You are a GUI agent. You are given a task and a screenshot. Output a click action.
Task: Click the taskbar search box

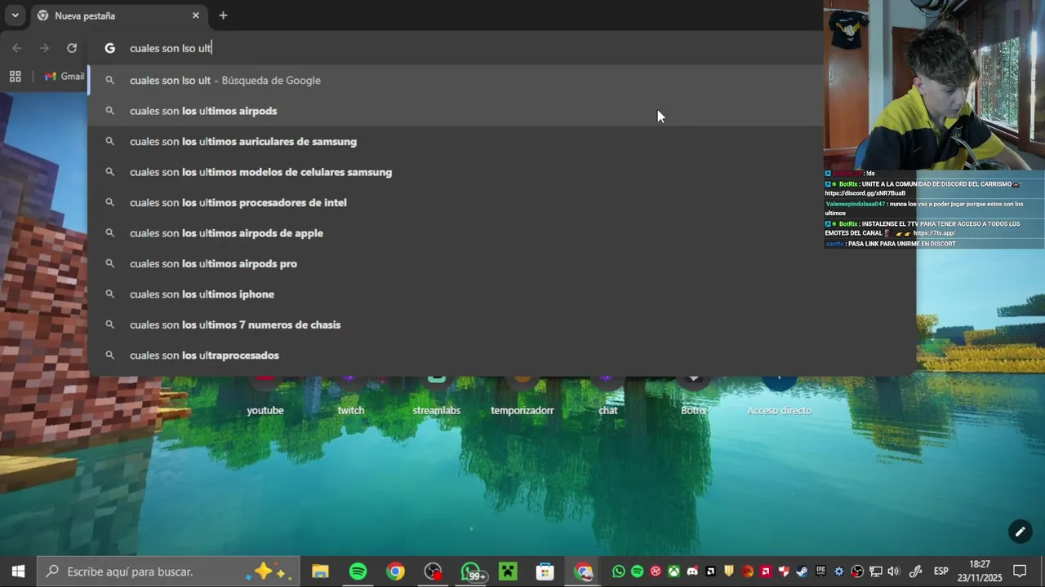point(167,572)
